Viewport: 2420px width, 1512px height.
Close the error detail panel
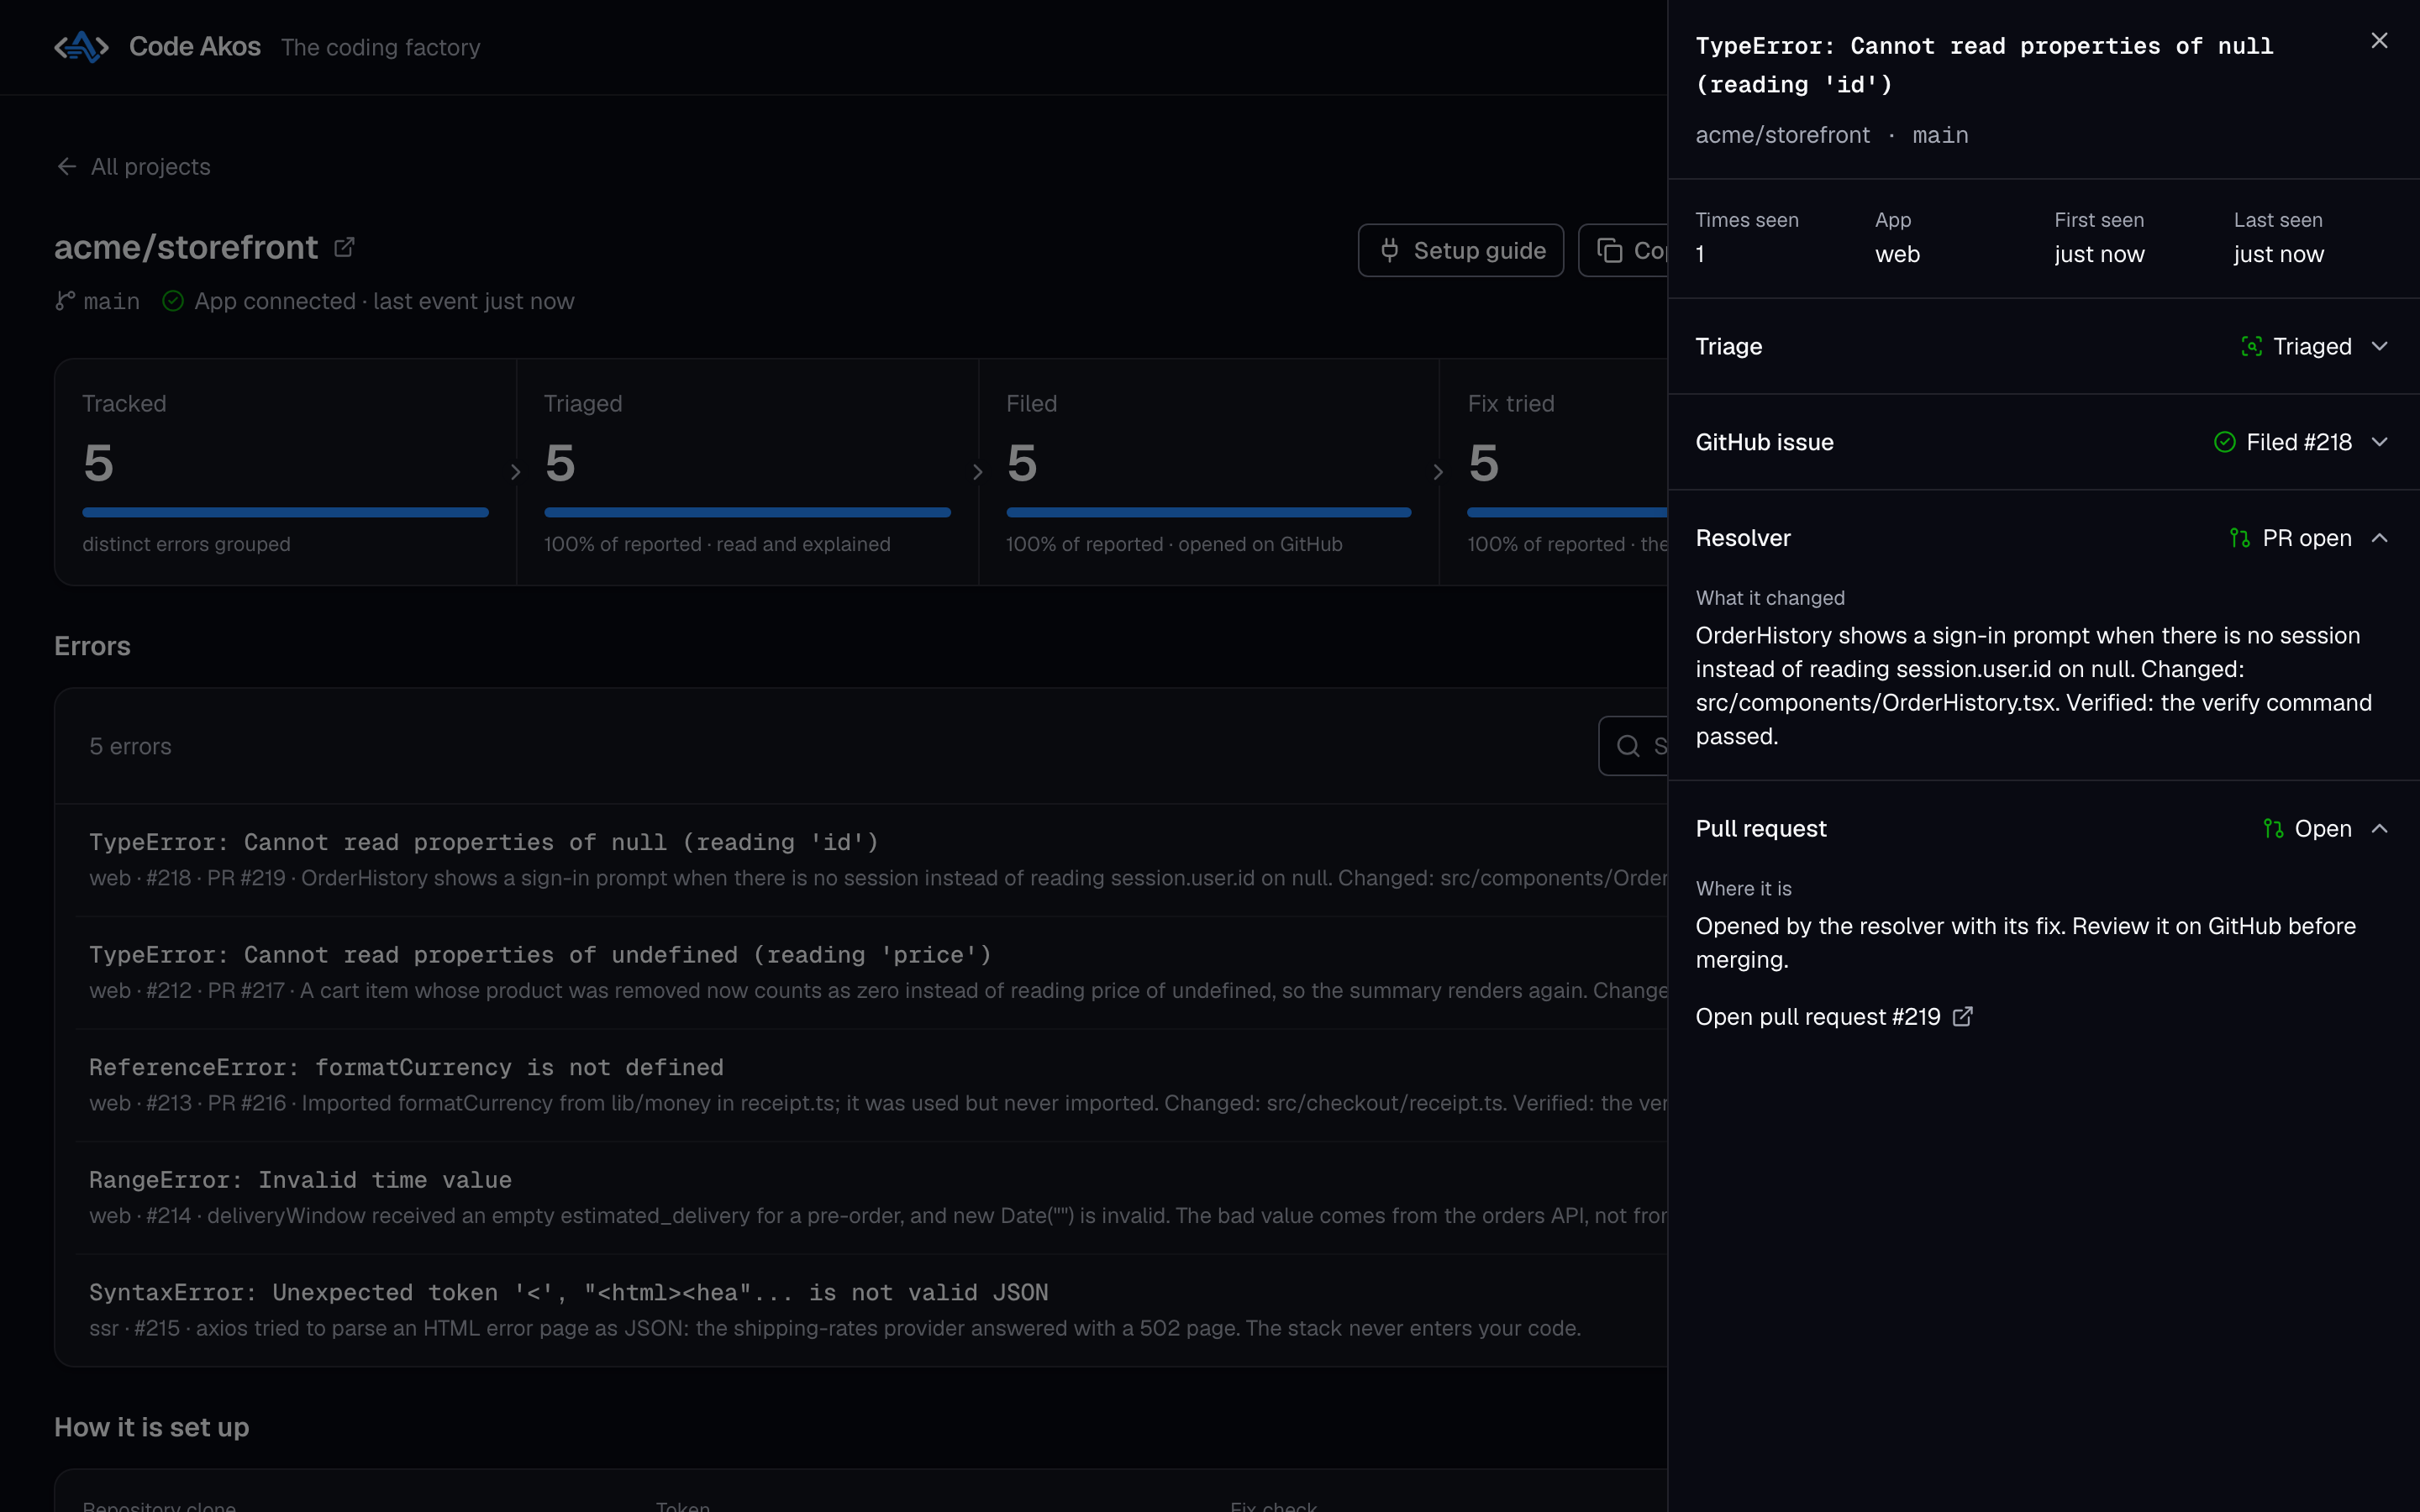coord(2379,41)
